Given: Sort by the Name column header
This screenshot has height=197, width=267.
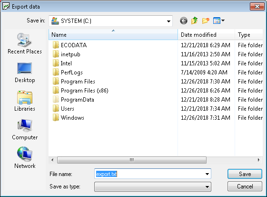Looking at the screenshot, I should tap(113, 35).
